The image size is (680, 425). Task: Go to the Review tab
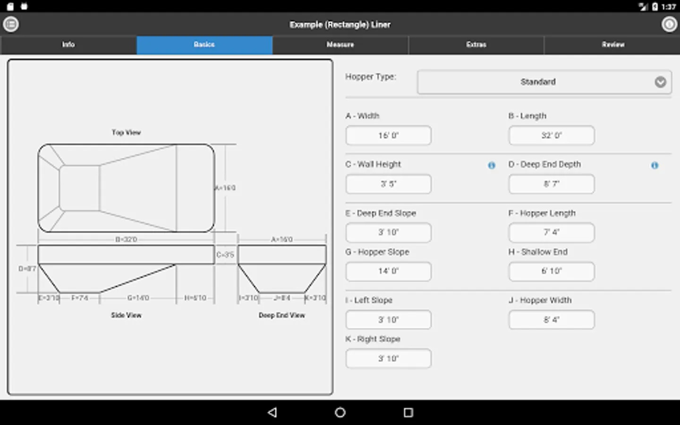click(612, 44)
